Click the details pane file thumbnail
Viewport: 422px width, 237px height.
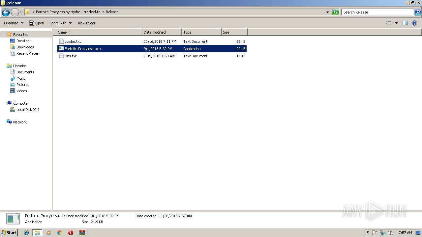[x=13, y=219]
